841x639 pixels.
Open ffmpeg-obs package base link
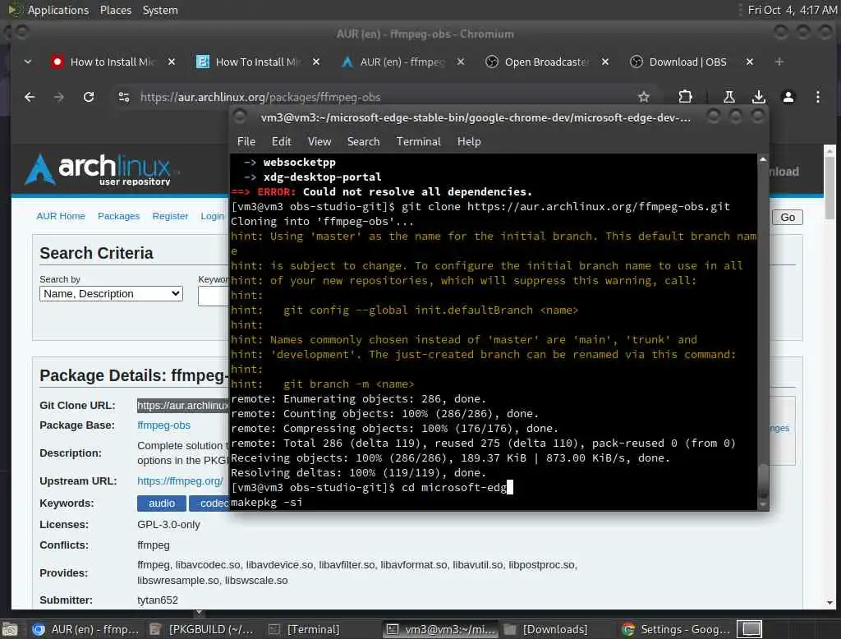(x=163, y=425)
